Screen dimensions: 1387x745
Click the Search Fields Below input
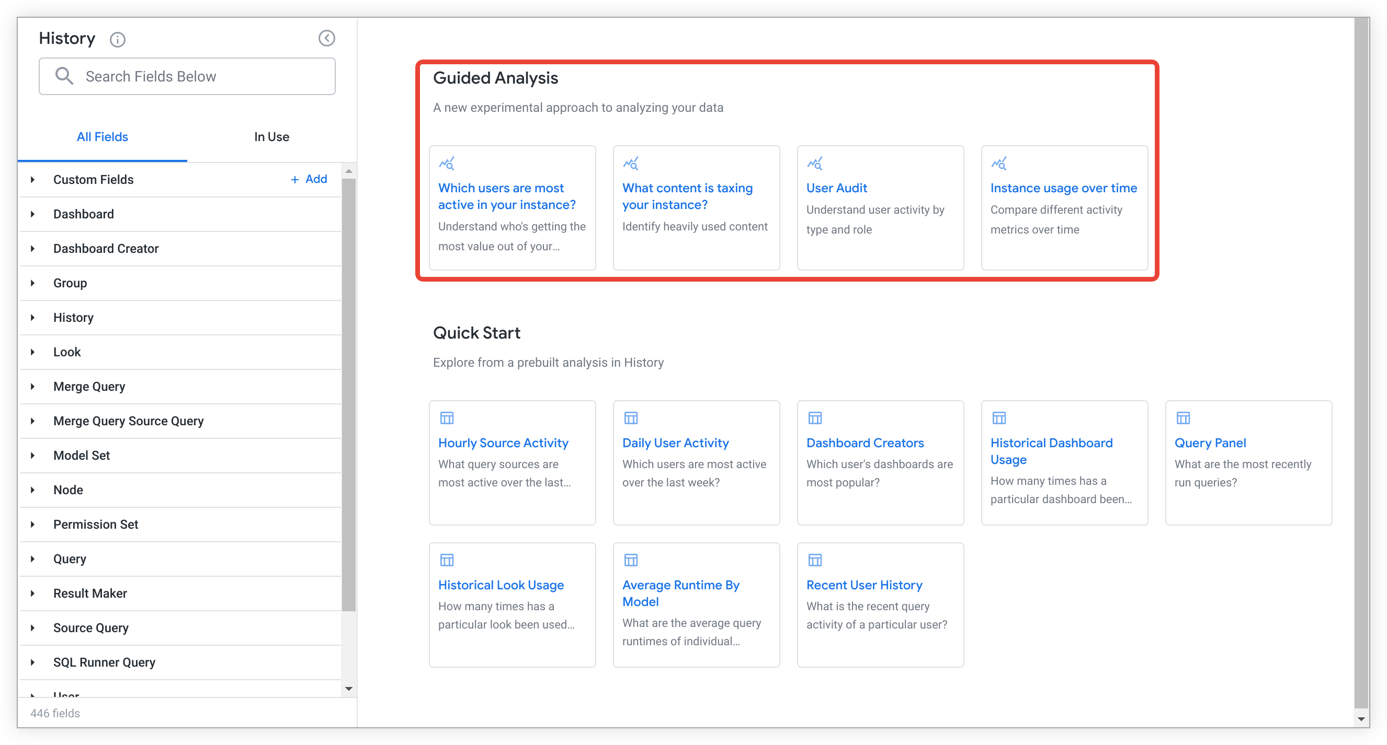[204, 76]
